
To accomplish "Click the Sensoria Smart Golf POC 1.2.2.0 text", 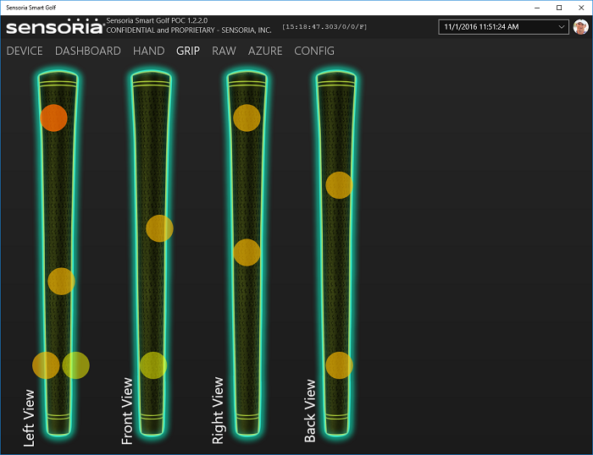I will (x=157, y=20).
